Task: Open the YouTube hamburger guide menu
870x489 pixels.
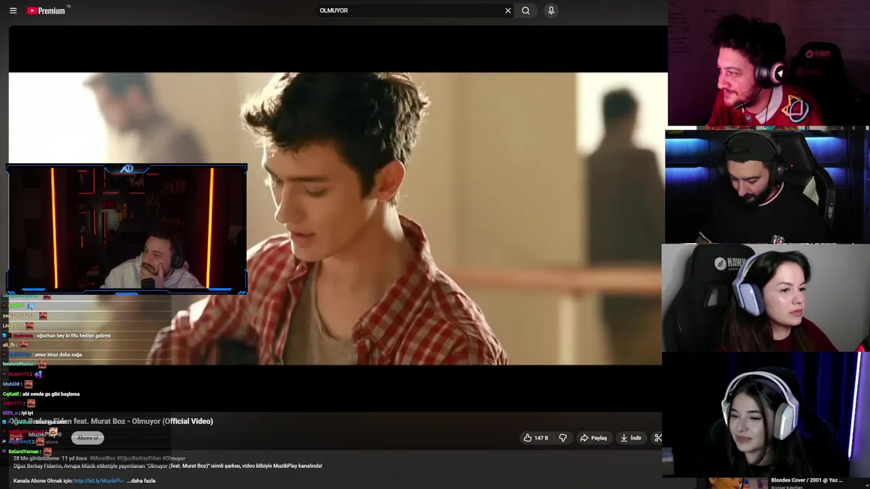Action: coord(13,11)
